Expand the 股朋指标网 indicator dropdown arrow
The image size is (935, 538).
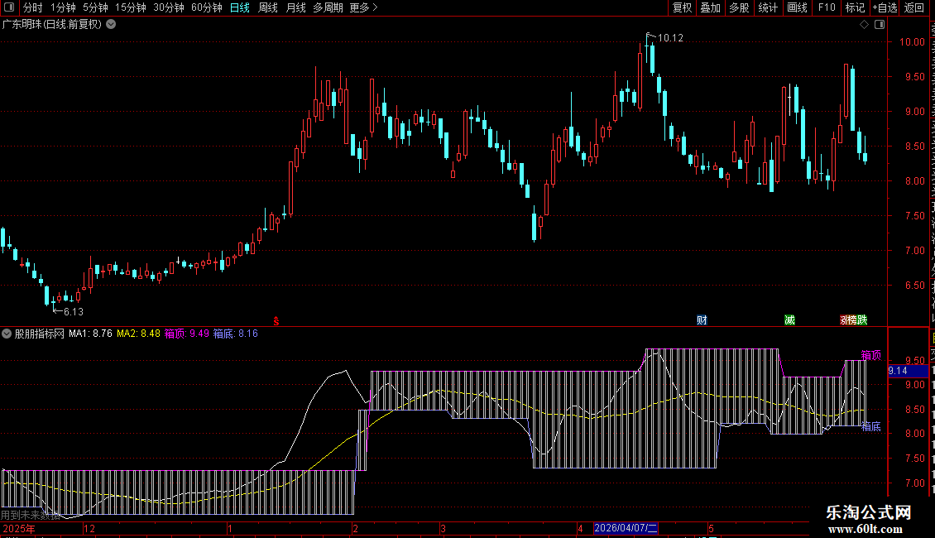7,334
